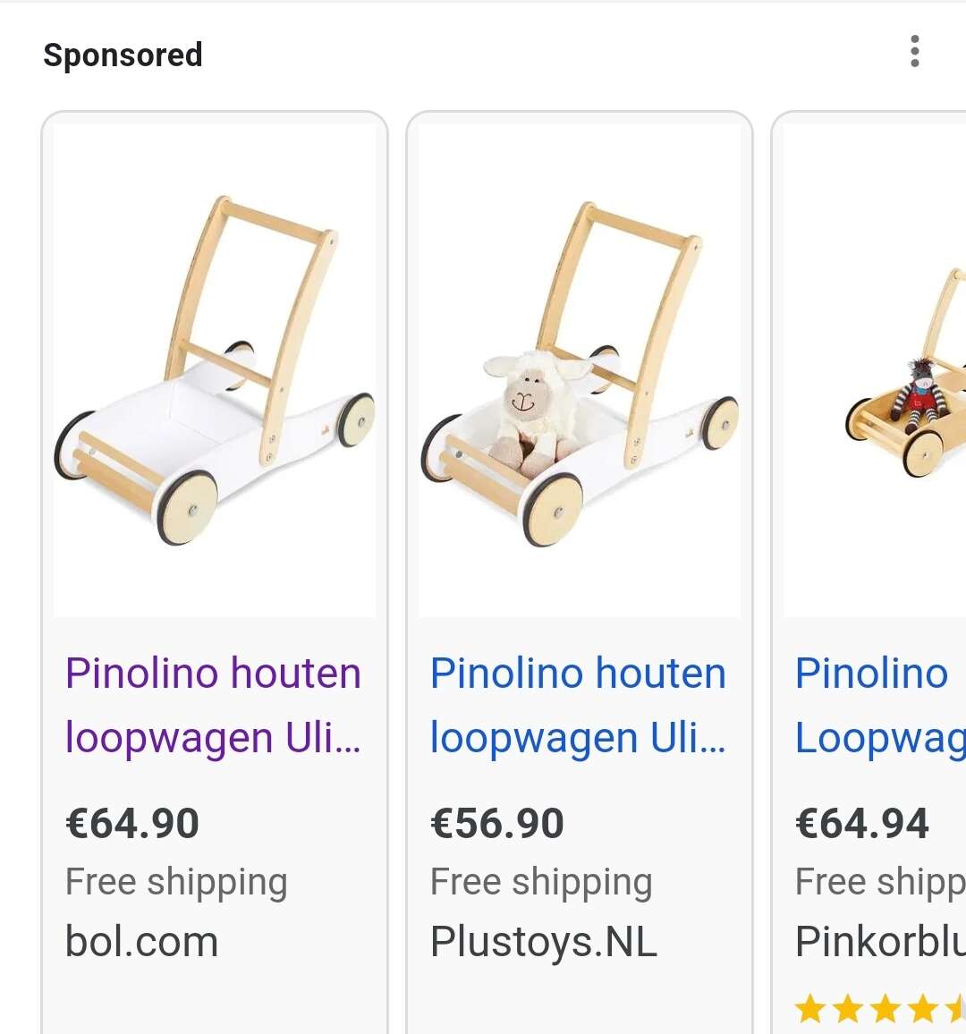Screen dimensions: 966x1034
Task: Open the three-dot sponsored options menu
Action: 914,52
